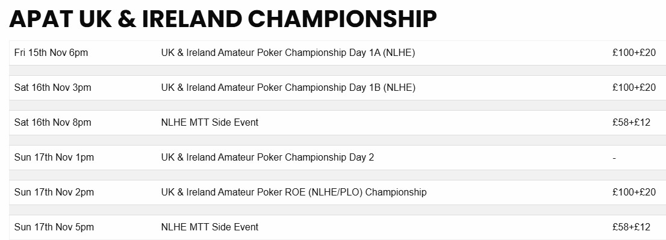
Task: Click the Saturday 8pm NLHE MTT Side Event
Action: [210, 123]
